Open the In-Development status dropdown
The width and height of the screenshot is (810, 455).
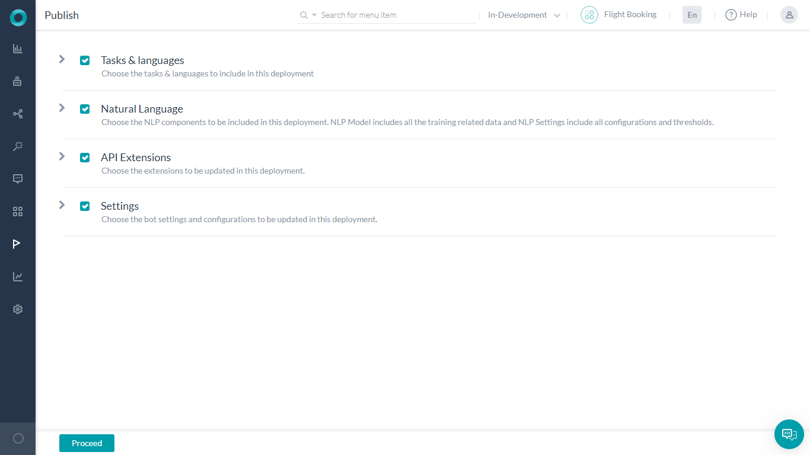(x=522, y=15)
